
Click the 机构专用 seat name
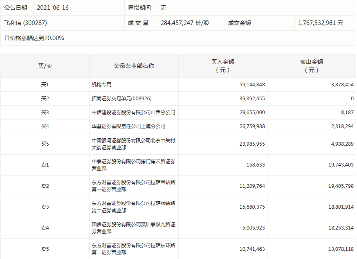(101, 85)
